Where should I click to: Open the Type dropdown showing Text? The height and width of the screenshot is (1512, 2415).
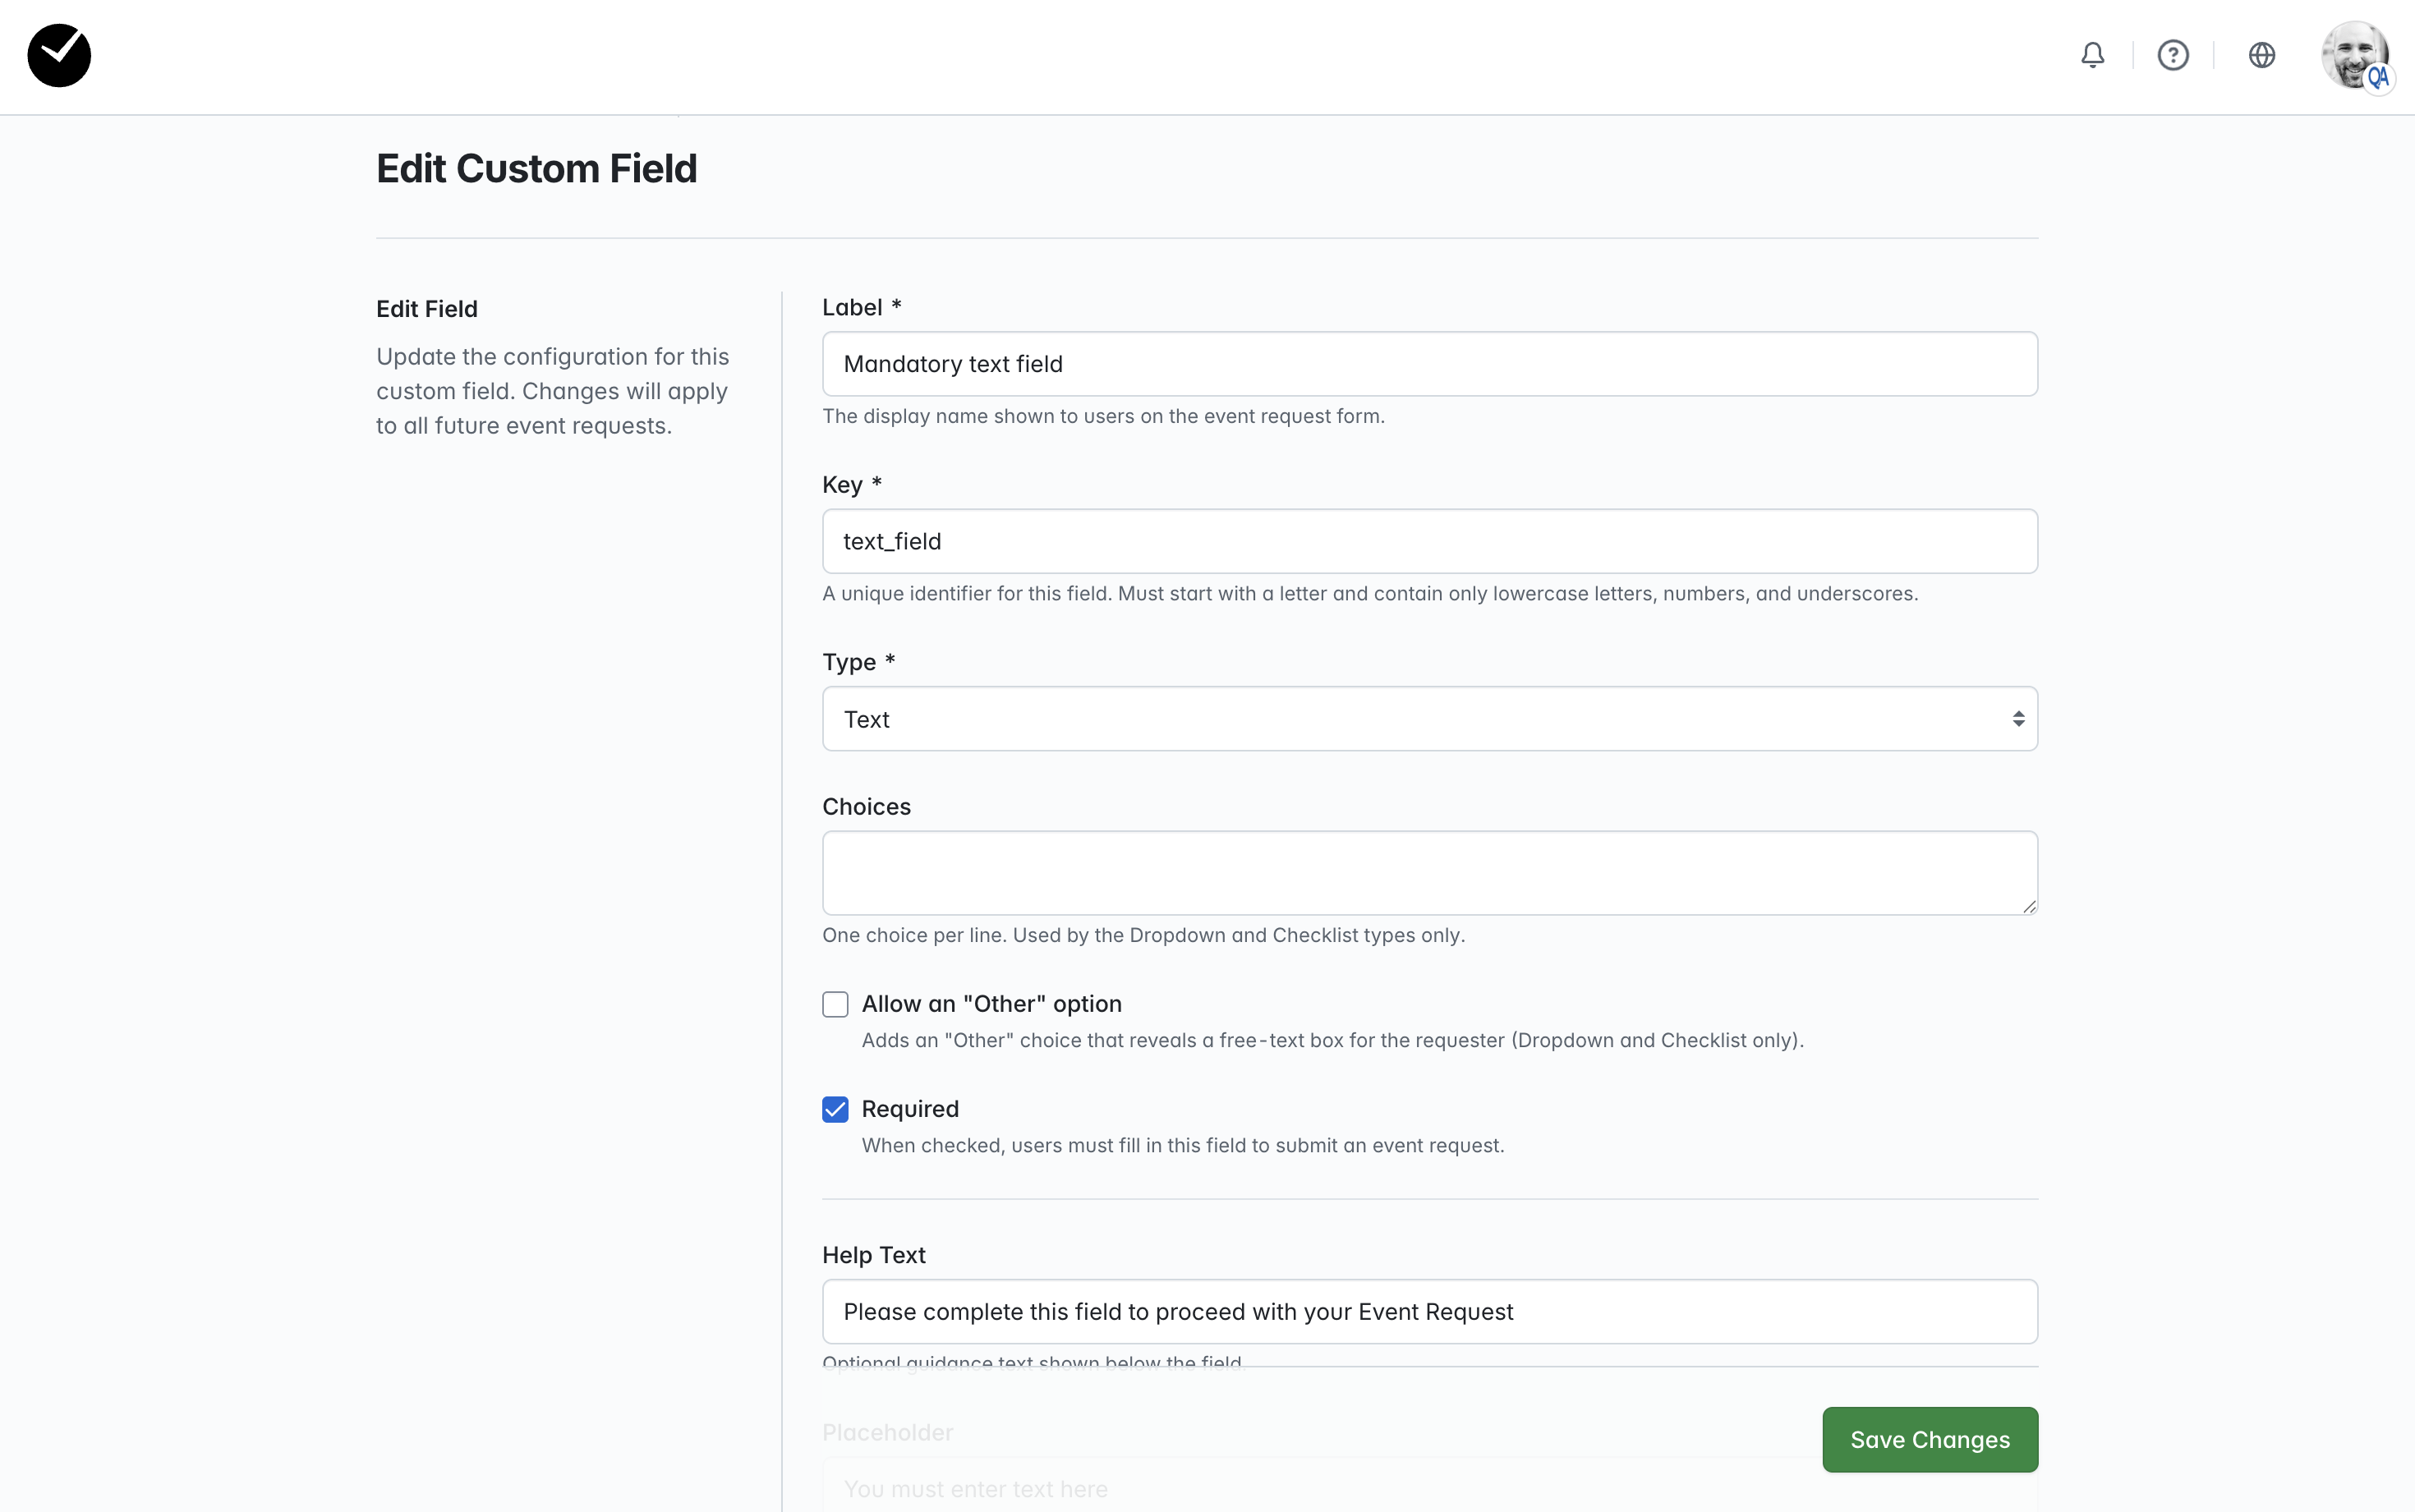click(1429, 719)
